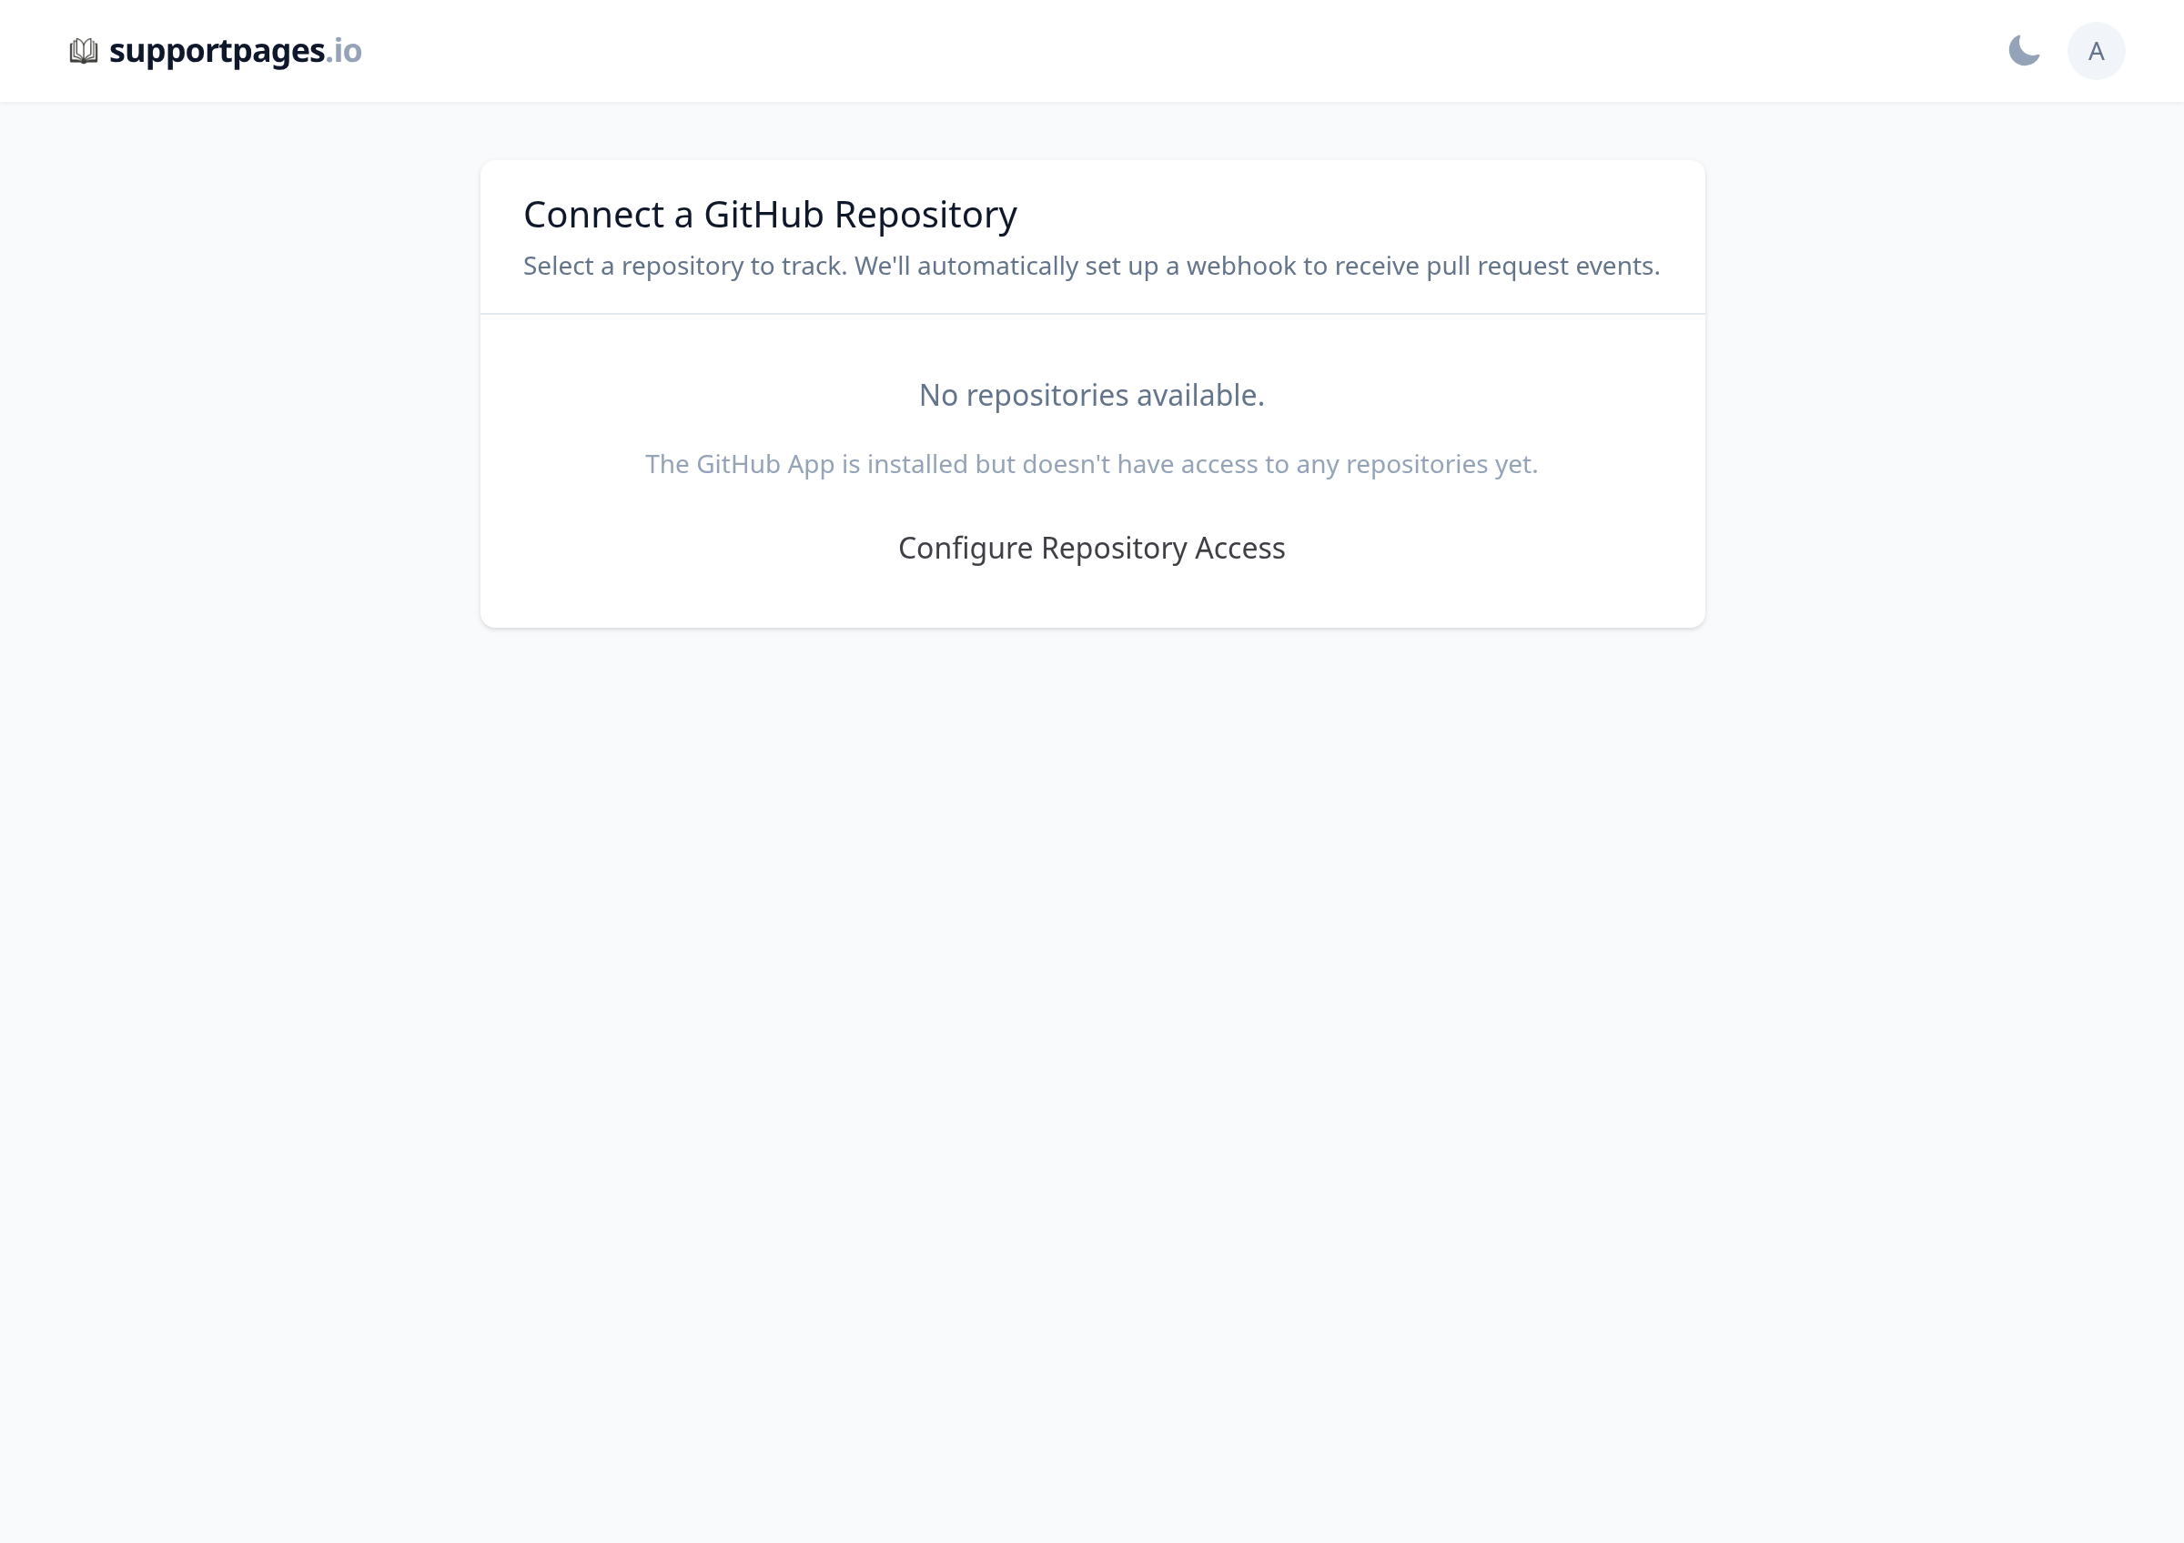Select the 'Connect a GitHub Repository' heading

(x=770, y=215)
